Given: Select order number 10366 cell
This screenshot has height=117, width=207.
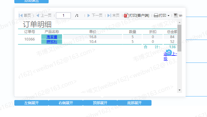Looking at the screenshot, I should point(30,39).
